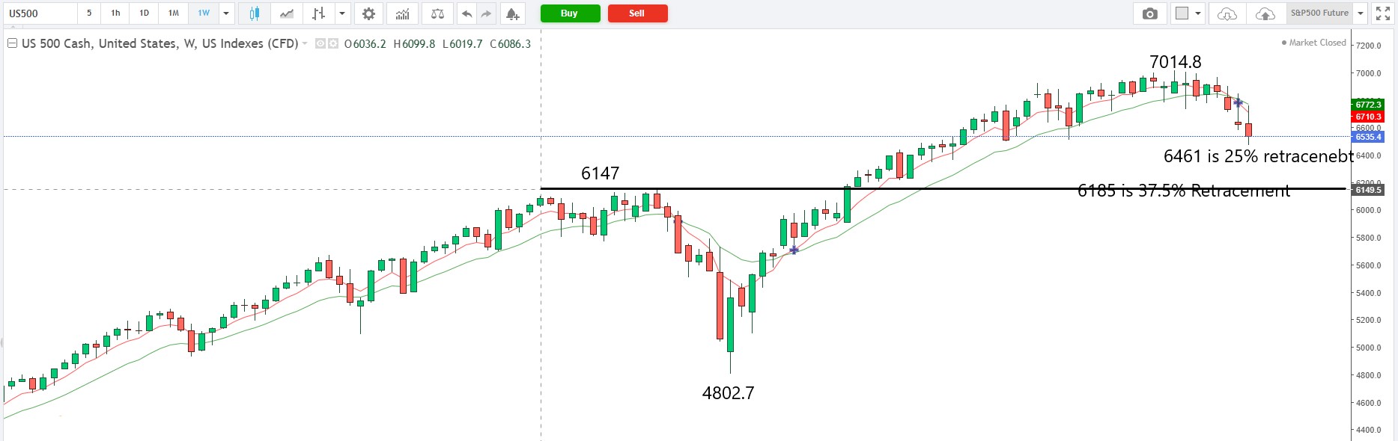1398x441 pixels.
Task: Select the 1h timeframe
Action: tap(115, 13)
